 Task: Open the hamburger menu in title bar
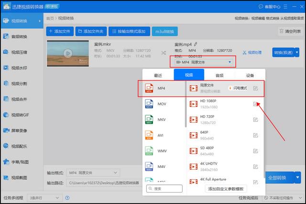[285, 7]
